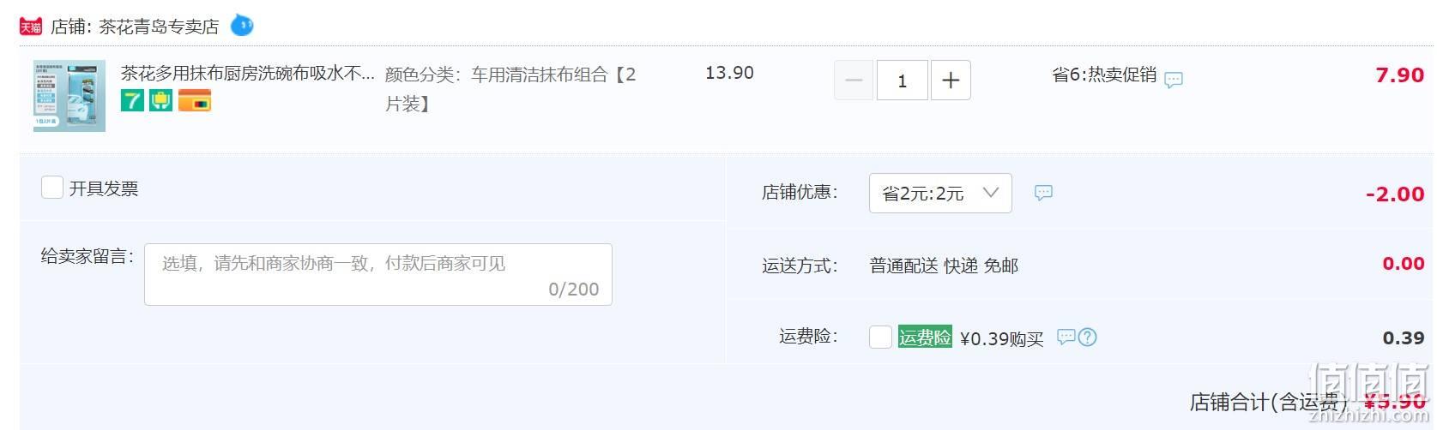
Task: Expand the 省2元:2元 store discount dropdown
Action: [x=940, y=194]
